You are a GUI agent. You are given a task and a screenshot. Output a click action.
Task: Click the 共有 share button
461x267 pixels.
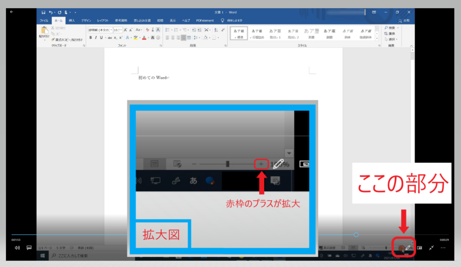point(403,21)
